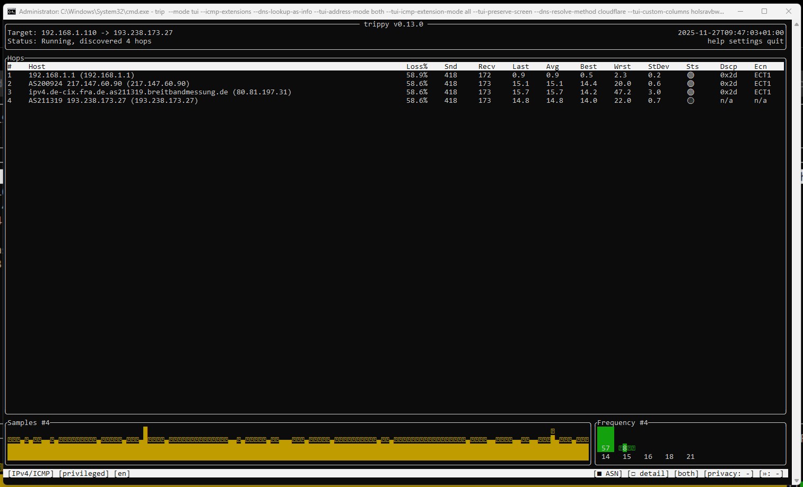This screenshot has height=487, width=803.
Task: Click the 'StDev' column header
Action: [659, 67]
